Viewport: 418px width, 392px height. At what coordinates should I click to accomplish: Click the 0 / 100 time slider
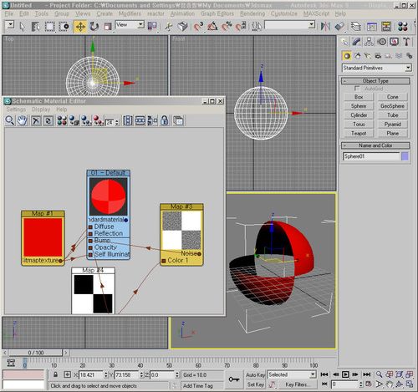pyautogui.click(x=36, y=353)
